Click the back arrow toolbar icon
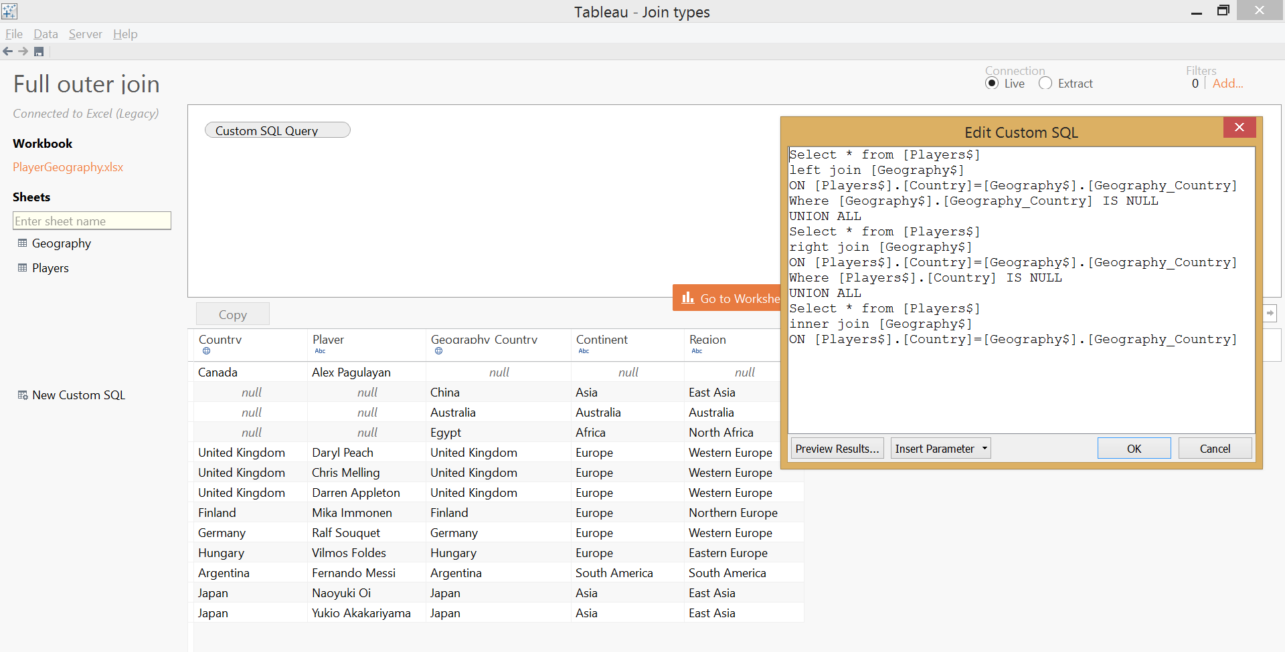The height and width of the screenshot is (652, 1285). [8, 51]
